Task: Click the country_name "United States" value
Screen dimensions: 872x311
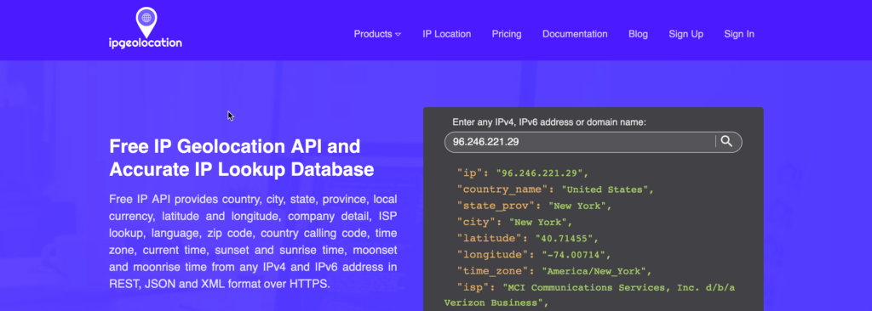Action: [605, 189]
